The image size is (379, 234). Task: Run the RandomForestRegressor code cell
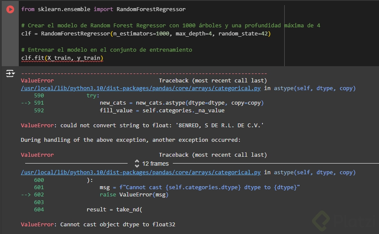(10, 9)
